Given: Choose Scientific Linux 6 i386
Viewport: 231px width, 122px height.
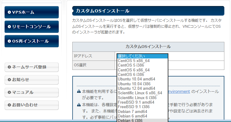Looking at the screenshot, I should point(142,98).
